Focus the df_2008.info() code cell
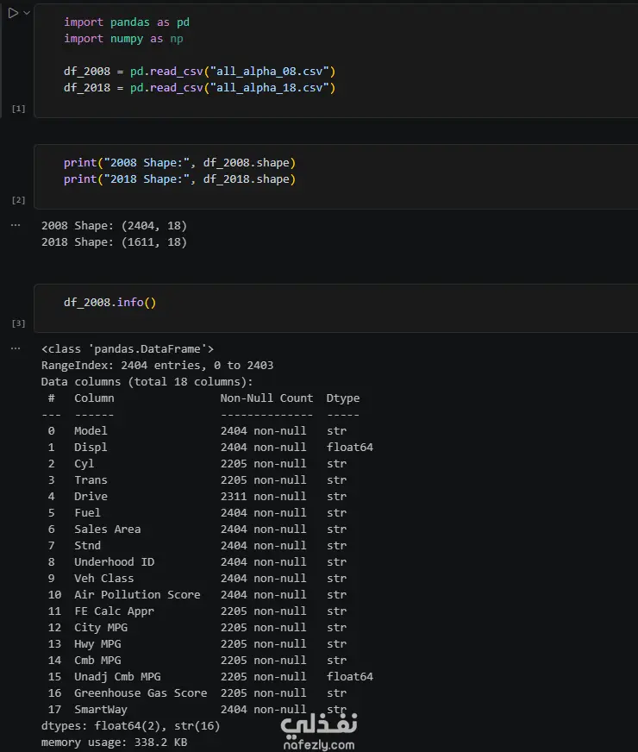This screenshot has width=638, height=752. point(335,307)
